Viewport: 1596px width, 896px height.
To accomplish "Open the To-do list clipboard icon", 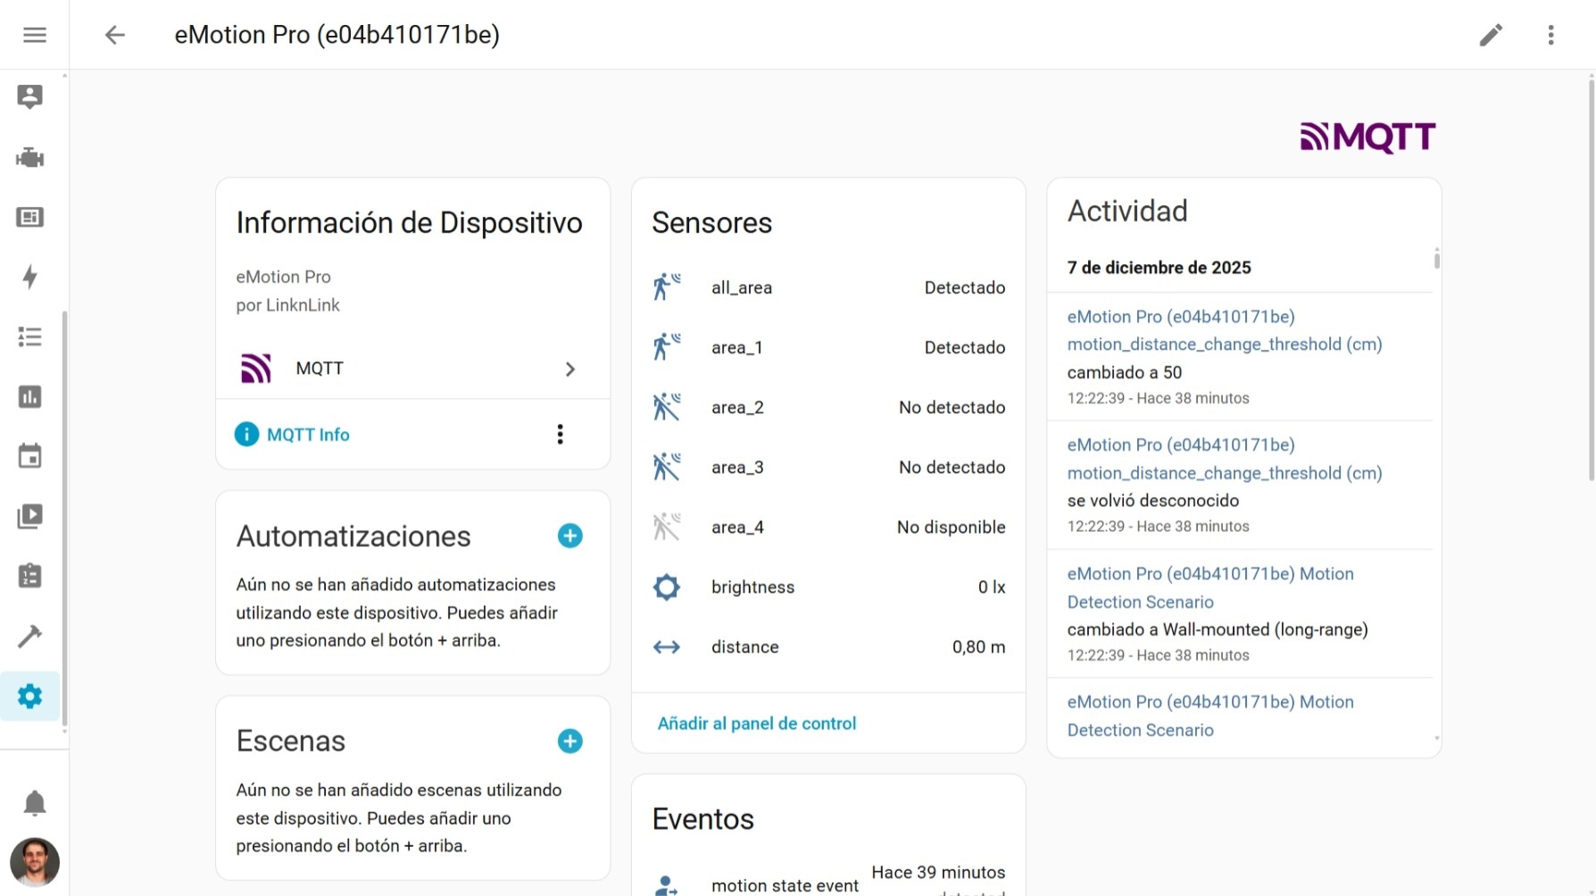I will click(x=29, y=576).
